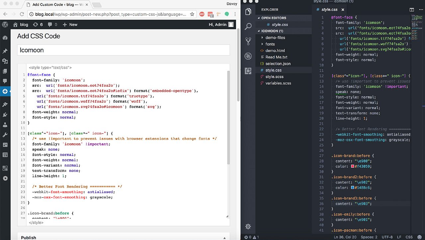Expand the demo-files folder
Screen dimensions: 425x240
point(275,38)
